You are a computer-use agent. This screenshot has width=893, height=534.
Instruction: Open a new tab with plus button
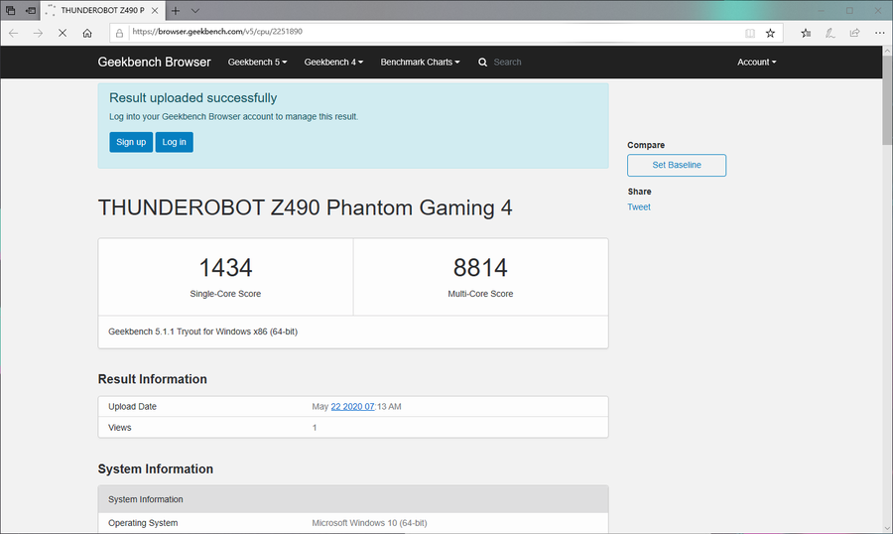[x=176, y=10]
